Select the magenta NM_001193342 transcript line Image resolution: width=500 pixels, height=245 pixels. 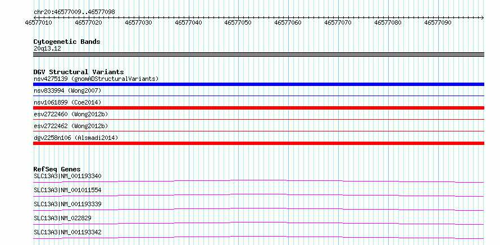point(258,237)
